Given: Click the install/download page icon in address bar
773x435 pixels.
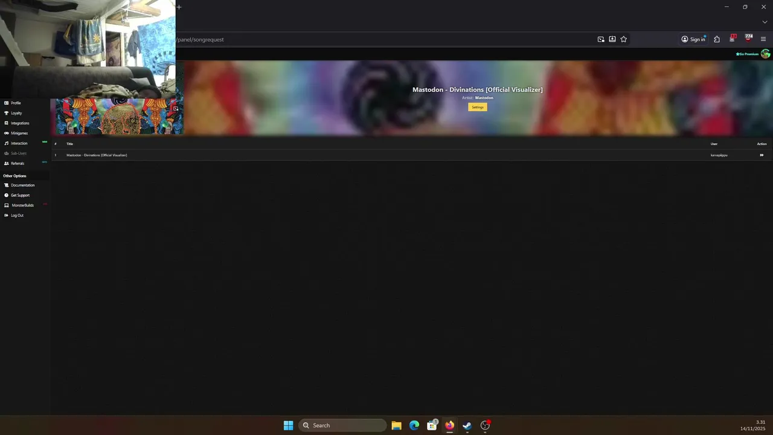Looking at the screenshot, I should pyautogui.click(x=612, y=39).
